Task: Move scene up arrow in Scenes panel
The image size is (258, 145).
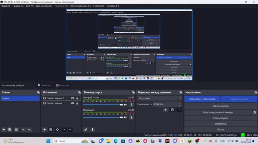Action: [23, 130]
